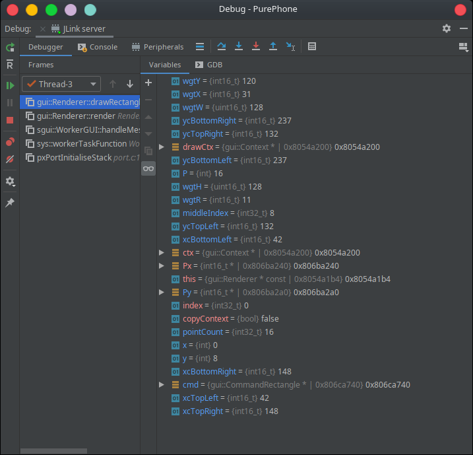Click the Step Out icon
Viewport: 473px width, 455px height.
tap(273, 47)
